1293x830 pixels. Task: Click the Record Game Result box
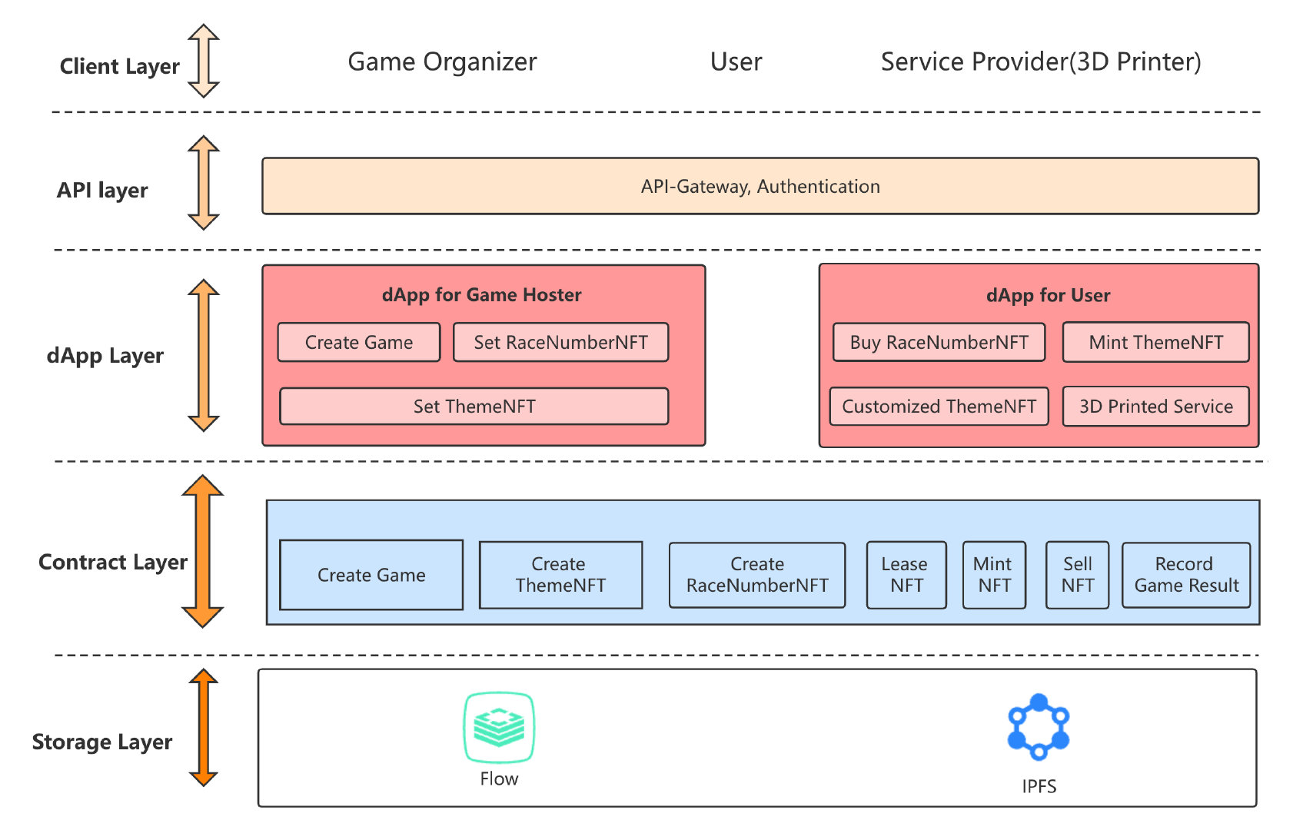click(1186, 575)
